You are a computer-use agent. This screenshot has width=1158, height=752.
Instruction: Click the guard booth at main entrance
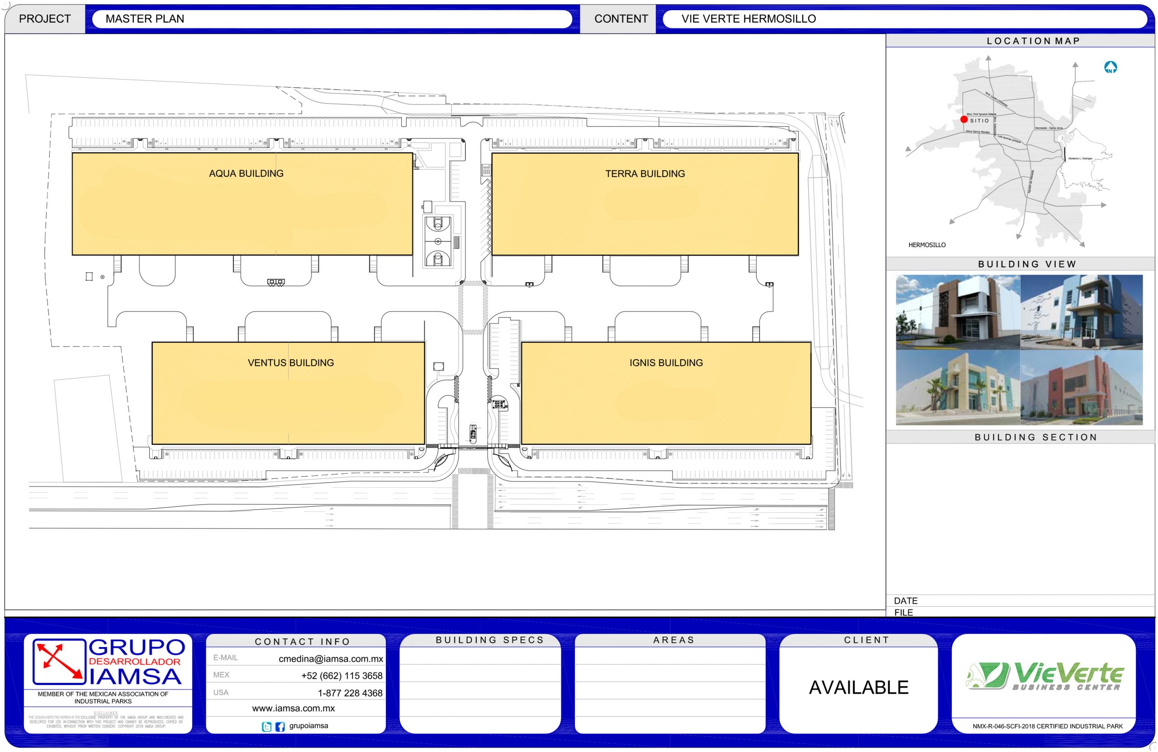[x=473, y=433]
